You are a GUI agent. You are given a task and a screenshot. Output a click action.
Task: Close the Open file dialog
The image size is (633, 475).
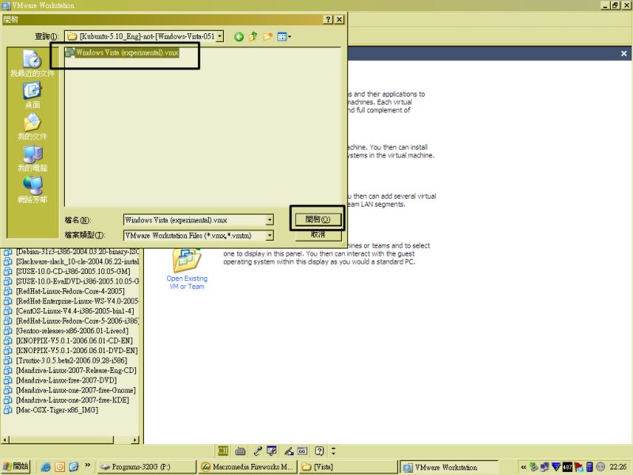[x=340, y=19]
